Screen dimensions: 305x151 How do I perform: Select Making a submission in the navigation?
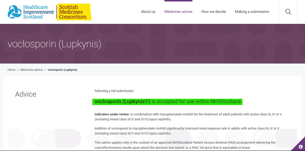click(x=252, y=11)
